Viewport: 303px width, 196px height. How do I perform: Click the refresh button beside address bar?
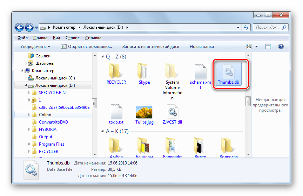click(246, 27)
